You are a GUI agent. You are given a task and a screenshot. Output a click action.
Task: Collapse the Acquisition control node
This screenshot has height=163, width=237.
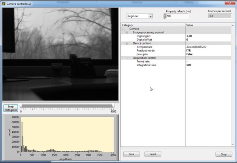(x=127, y=58)
